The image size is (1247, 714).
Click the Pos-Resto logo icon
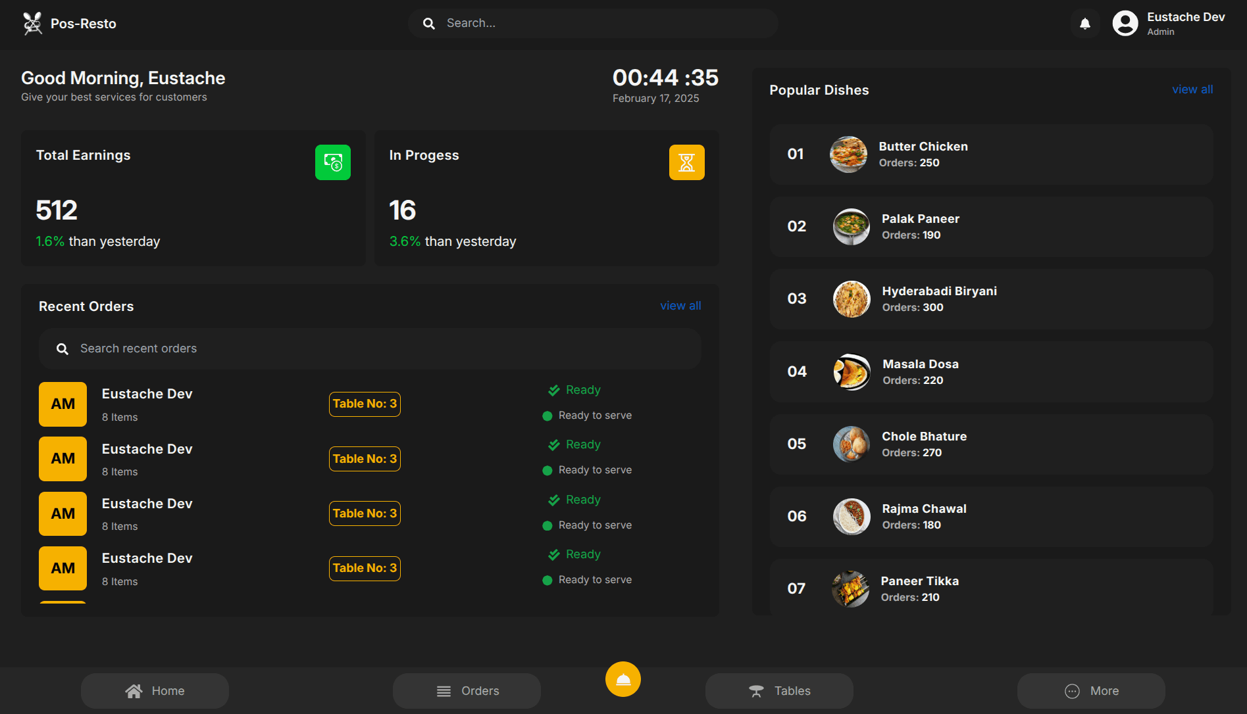click(32, 24)
